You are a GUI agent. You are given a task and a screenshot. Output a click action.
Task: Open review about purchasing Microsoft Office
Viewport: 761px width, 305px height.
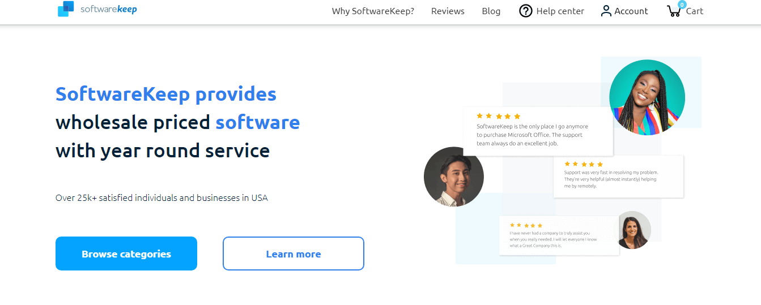[x=538, y=131]
